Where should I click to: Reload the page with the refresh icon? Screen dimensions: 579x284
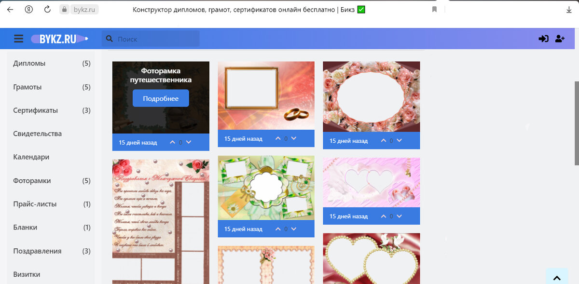[47, 9]
